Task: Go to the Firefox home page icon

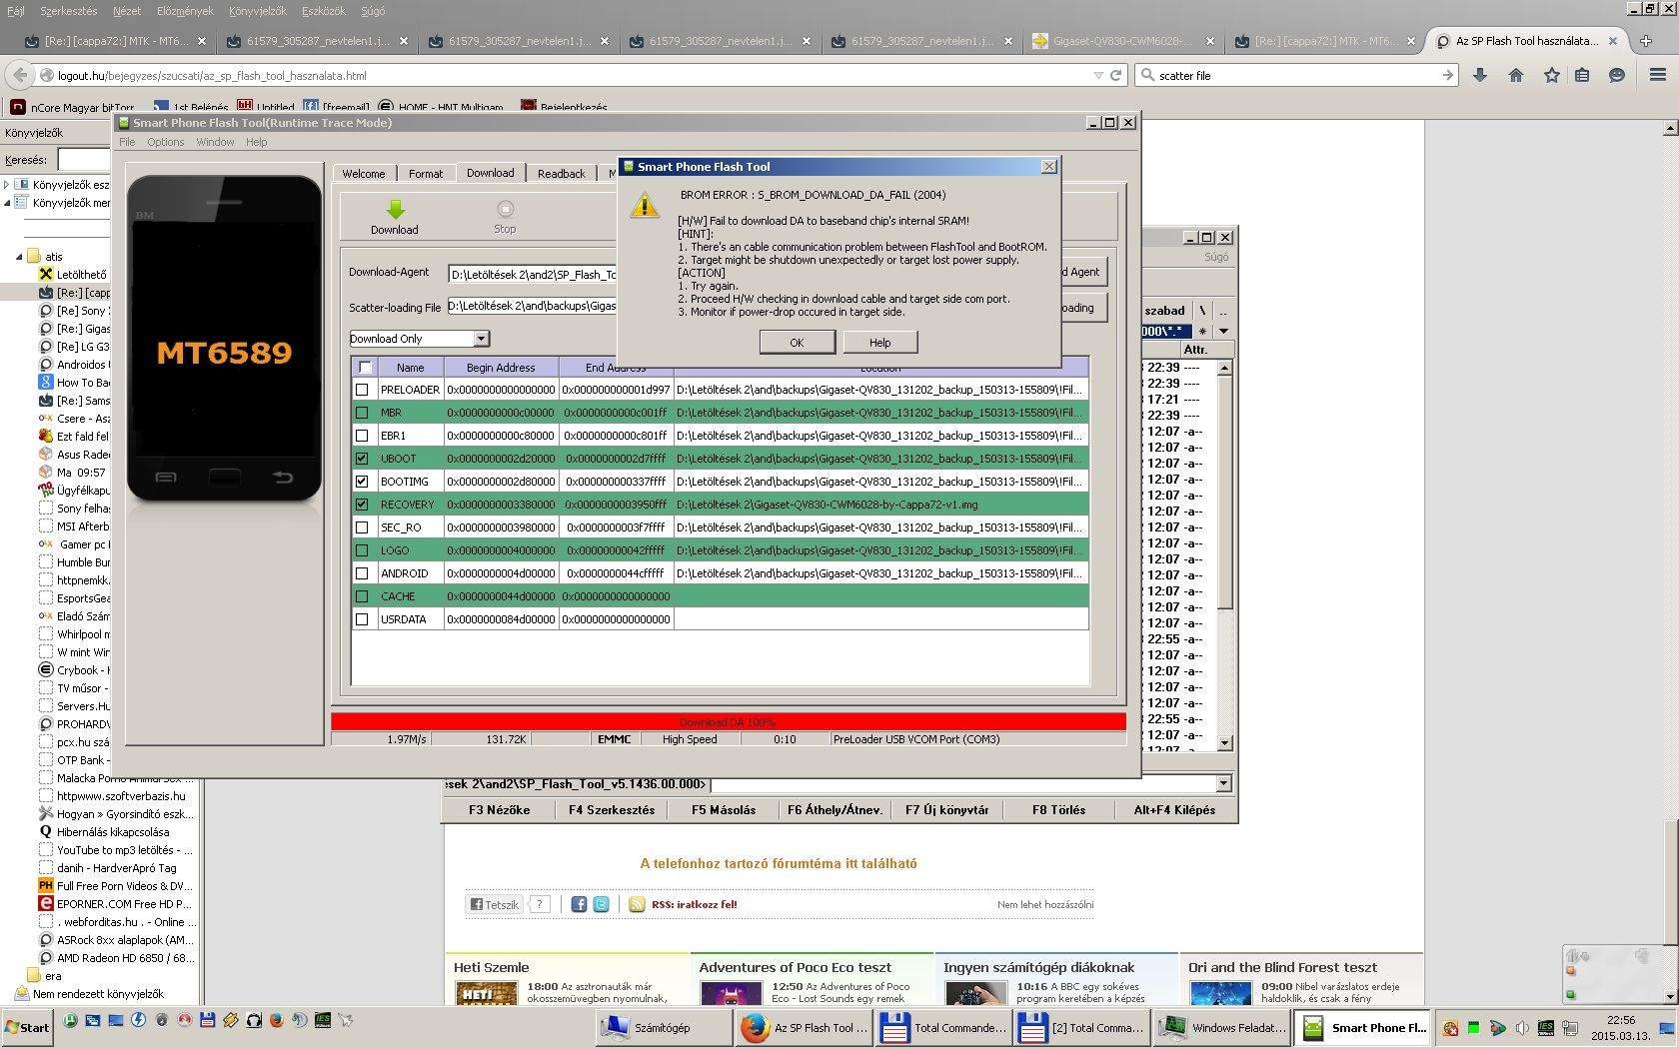Action: pos(1516,75)
